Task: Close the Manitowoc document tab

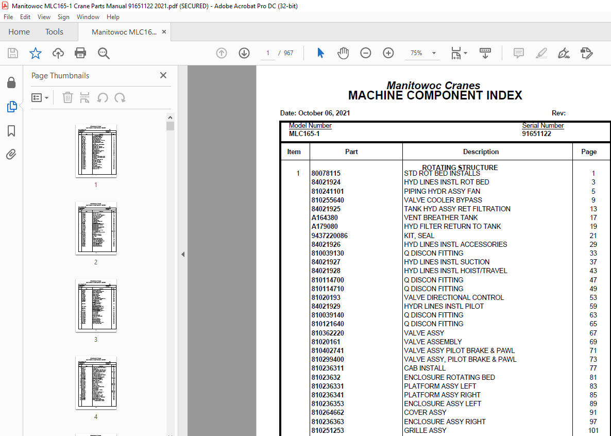Action: [x=164, y=32]
